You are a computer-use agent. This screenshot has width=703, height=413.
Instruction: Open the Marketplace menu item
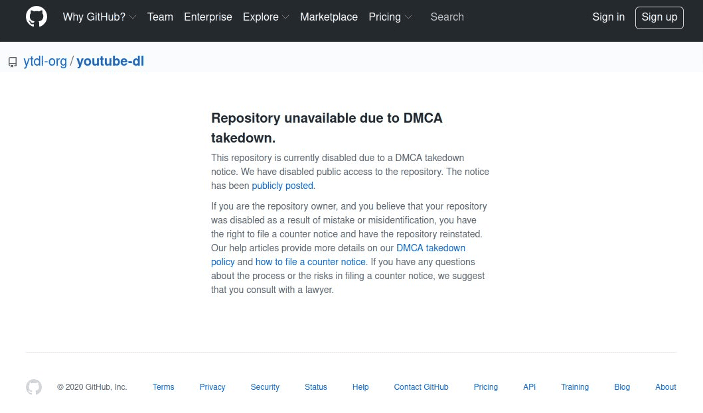329,17
